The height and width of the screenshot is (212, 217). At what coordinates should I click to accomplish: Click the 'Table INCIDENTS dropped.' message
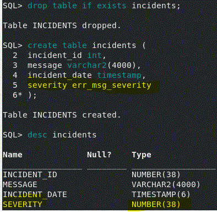(62, 25)
